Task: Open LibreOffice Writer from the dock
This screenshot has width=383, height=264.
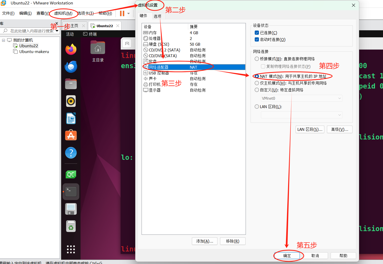Action: pyautogui.click(x=71, y=118)
